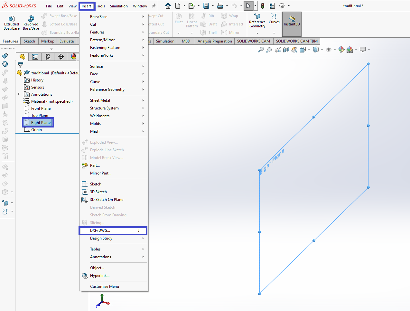Switch to the Evaluate ribbon tab
410x311 pixels.
tap(67, 41)
